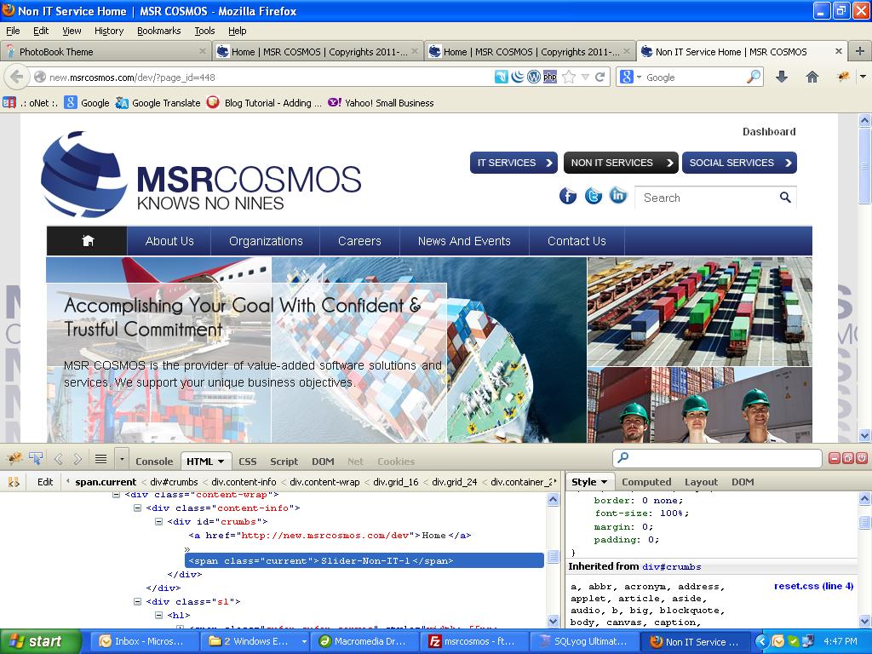Click Firebug's history forward arrow

[77, 459]
